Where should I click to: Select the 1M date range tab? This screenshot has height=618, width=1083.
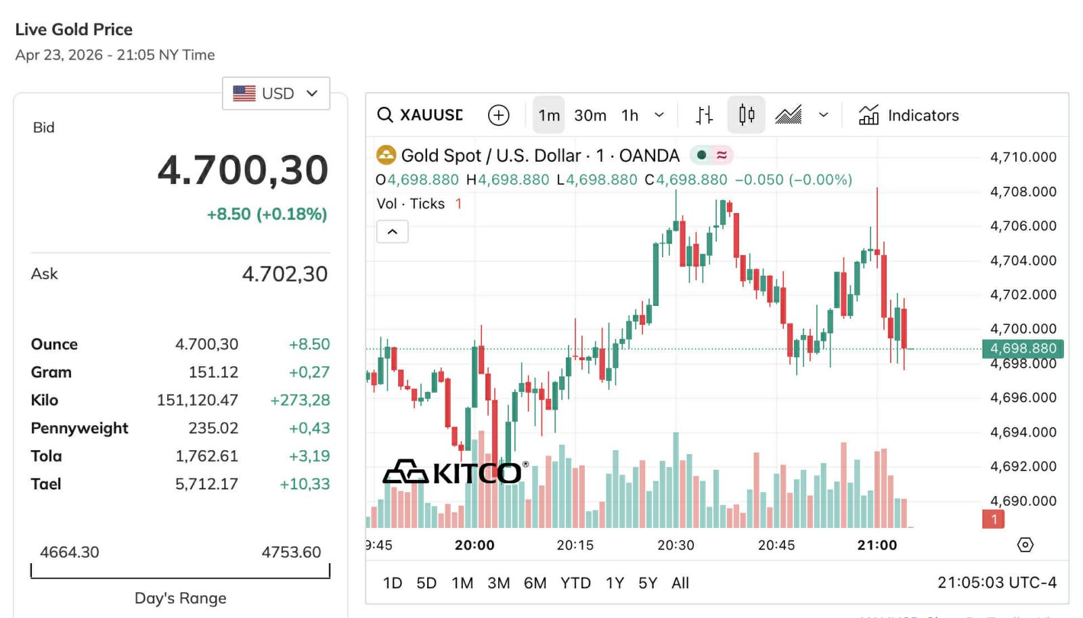tap(462, 583)
